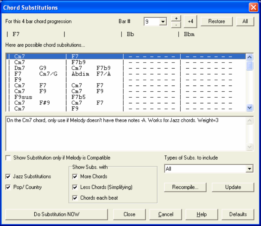
Task: Click the Close button at bottom
Action: pyautogui.click(x=129, y=214)
